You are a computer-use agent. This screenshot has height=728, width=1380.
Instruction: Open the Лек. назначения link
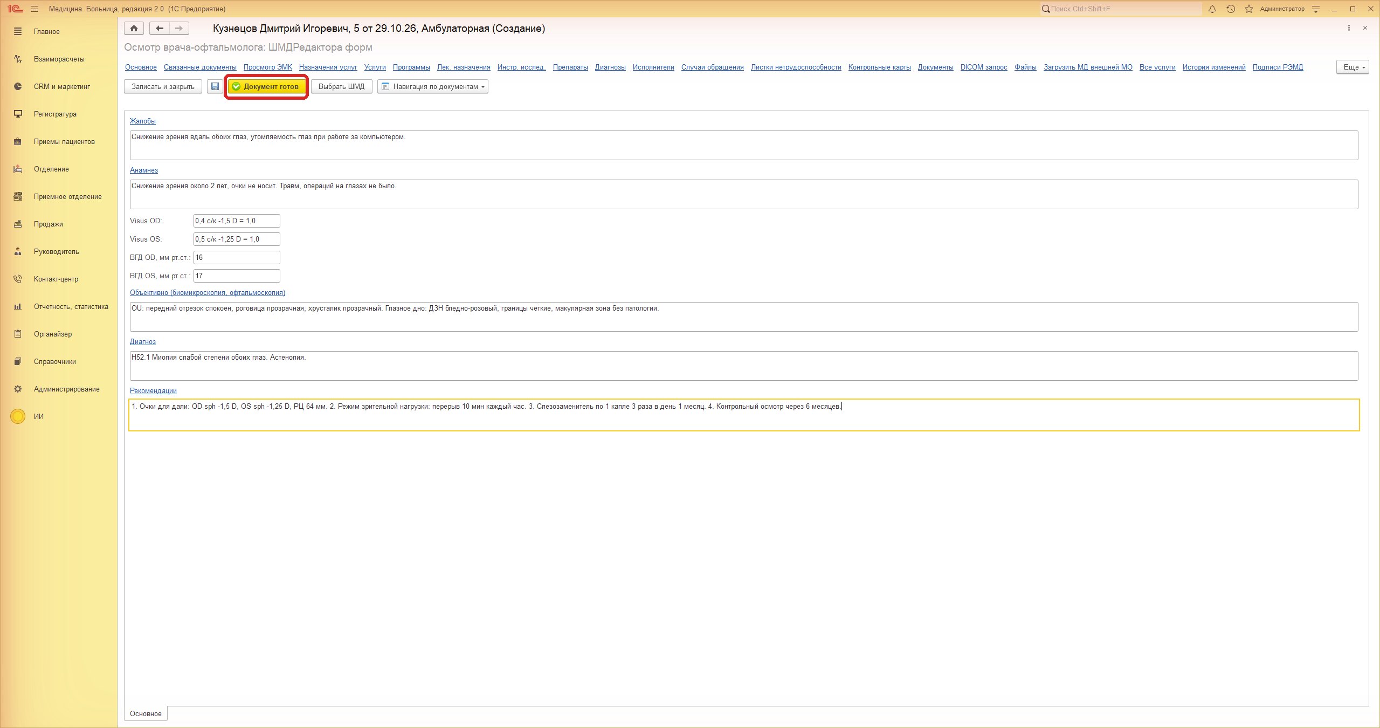(464, 67)
